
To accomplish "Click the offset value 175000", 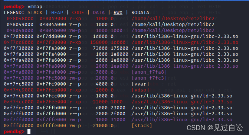I will (119, 48).
